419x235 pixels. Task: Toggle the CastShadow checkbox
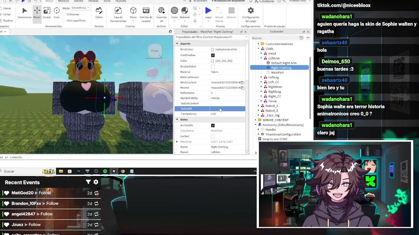point(213,55)
